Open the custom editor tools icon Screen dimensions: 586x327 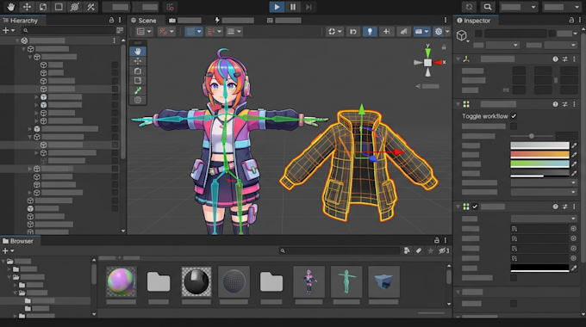90,7
